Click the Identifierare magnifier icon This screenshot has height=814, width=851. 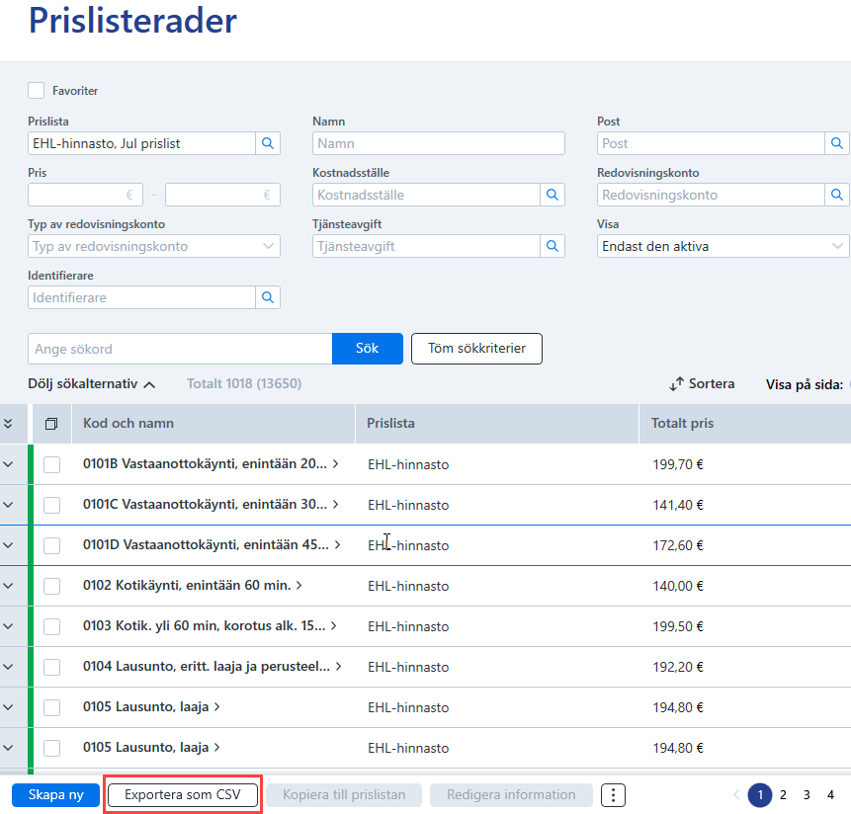(x=268, y=297)
